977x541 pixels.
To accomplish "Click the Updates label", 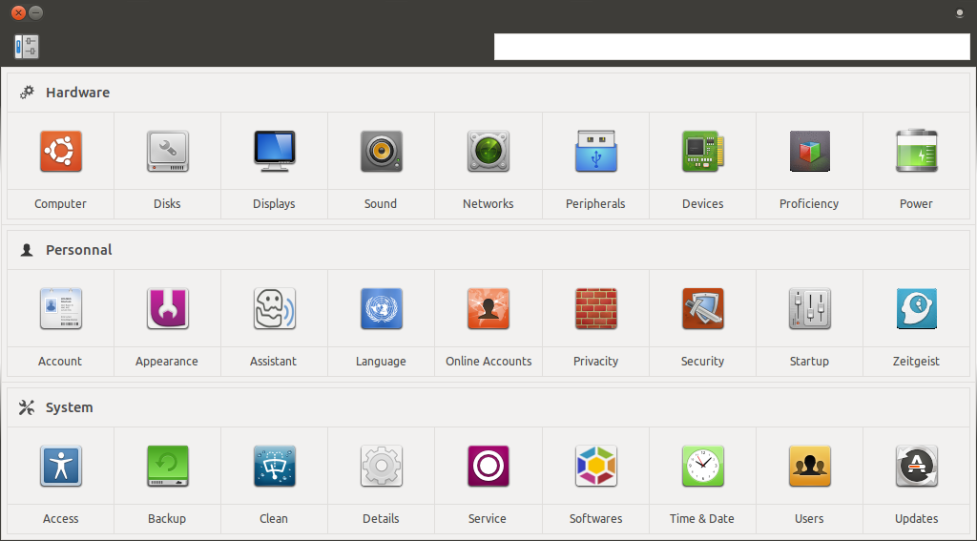I will pyautogui.click(x=916, y=518).
